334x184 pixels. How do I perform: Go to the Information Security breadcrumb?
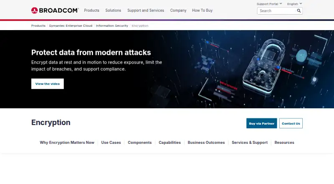[x=112, y=26]
